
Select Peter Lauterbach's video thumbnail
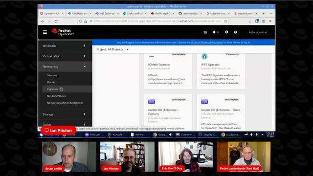[x=244, y=157]
